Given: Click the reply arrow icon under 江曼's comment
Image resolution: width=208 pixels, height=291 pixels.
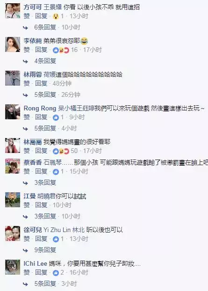Looking at the screenshot, I should click(25, 217).
